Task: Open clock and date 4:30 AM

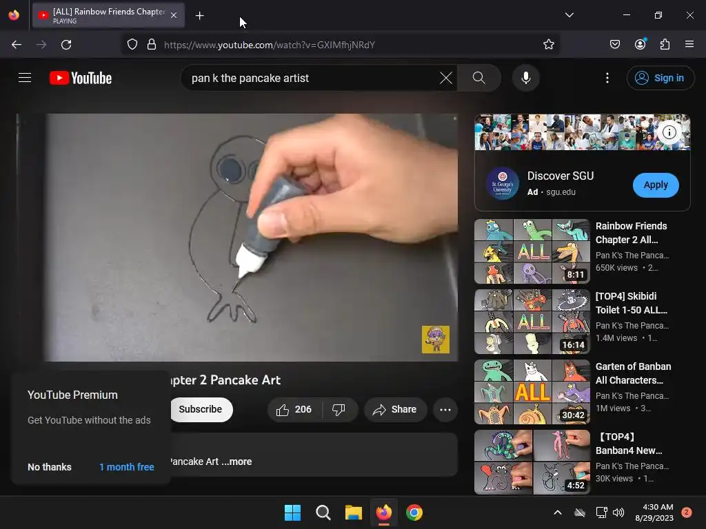Action: pos(654,512)
